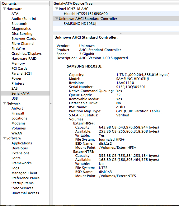Open Parallel SCSI entry
The height and width of the screenshot is (206, 179).
21,73
